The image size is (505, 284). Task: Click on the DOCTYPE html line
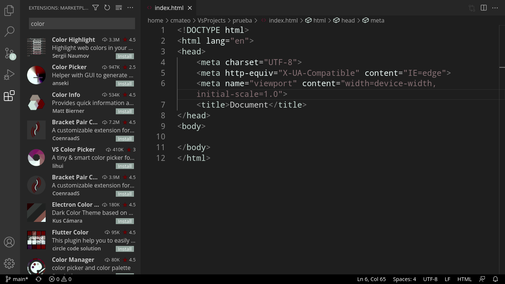[213, 30]
